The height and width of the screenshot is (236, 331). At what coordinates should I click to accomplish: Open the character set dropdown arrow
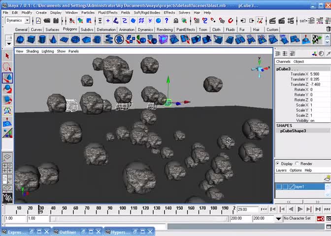pyautogui.click(x=278, y=219)
